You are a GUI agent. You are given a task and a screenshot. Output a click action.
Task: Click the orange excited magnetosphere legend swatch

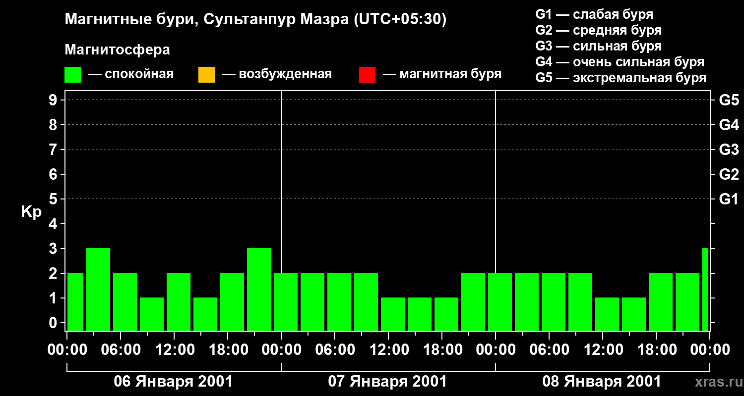(x=206, y=75)
